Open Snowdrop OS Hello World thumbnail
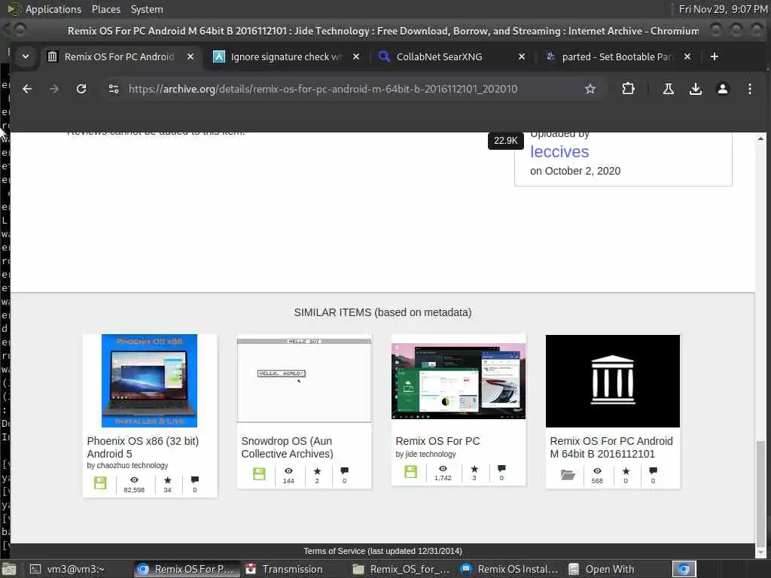 pyautogui.click(x=304, y=380)
